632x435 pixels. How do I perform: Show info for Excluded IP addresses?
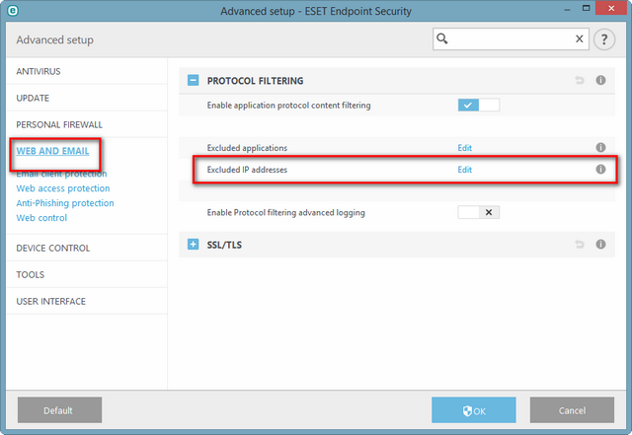[x=600, y=170]
